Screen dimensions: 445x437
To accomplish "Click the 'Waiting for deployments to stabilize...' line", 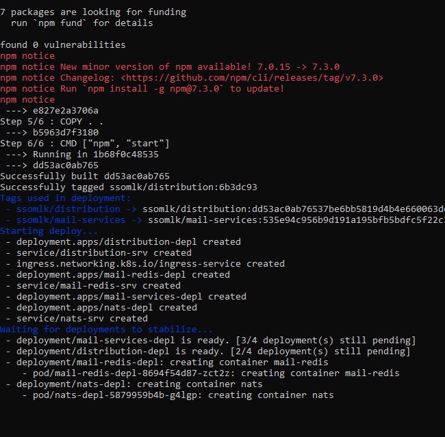I will point(106,330).
